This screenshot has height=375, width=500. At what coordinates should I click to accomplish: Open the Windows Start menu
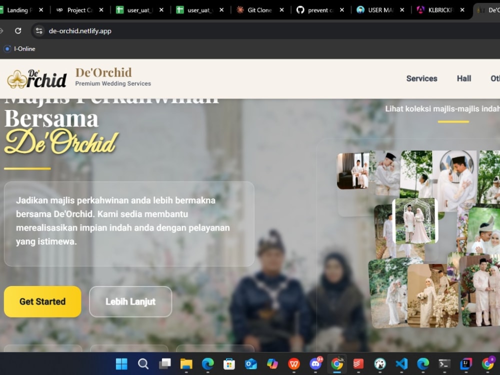(x=121, y=363)
